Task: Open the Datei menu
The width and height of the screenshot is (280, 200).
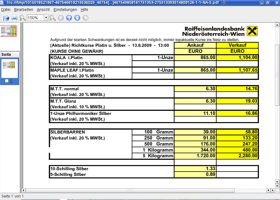Action: [x=6, y=10]
